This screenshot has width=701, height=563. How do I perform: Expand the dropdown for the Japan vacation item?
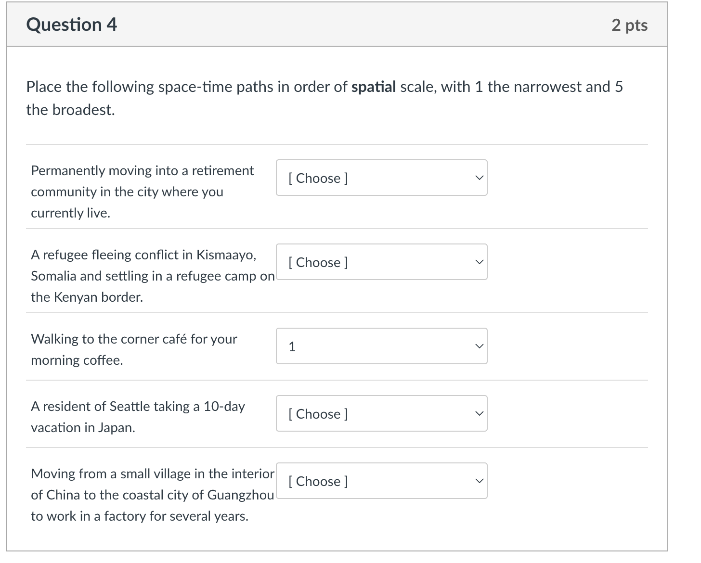point(381,413)
